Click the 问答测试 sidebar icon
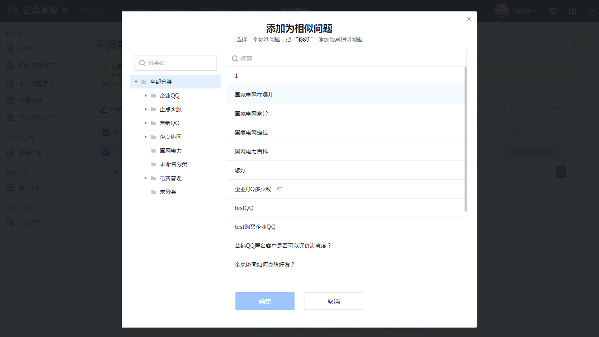The height and width of the screenshot is (337, 599). pyautogui.click(x=10, y=101)
